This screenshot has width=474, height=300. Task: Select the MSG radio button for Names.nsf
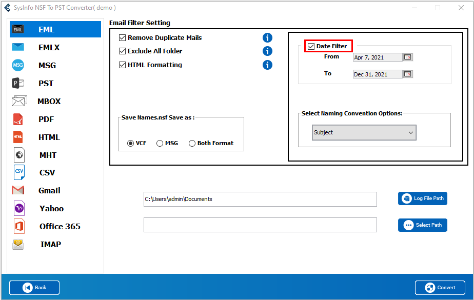point(160,143)
